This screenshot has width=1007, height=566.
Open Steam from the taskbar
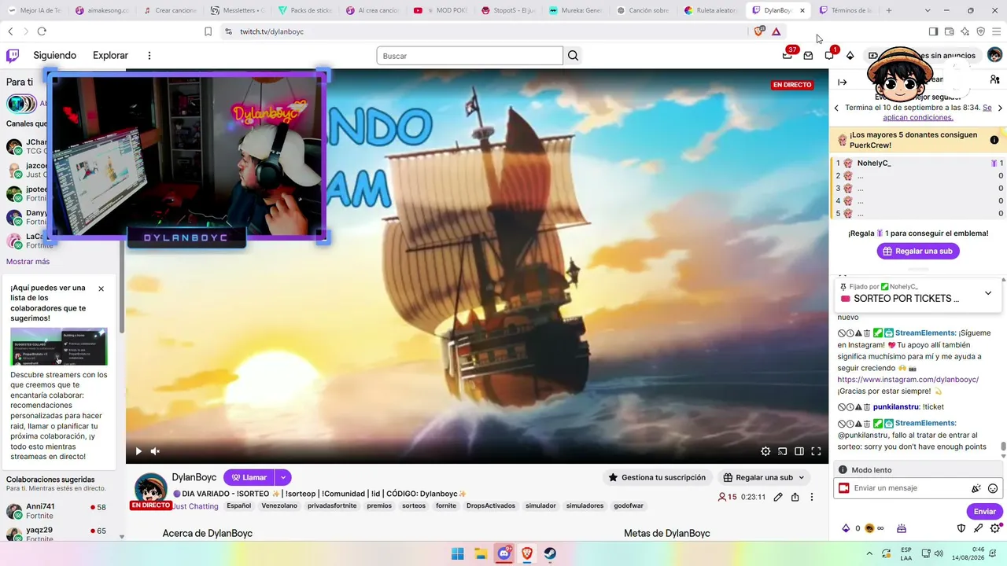(x=551, y=553)
